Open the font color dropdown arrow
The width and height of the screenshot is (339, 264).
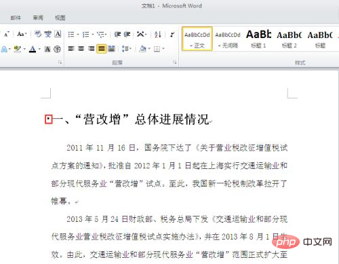(x=39, y=49)
